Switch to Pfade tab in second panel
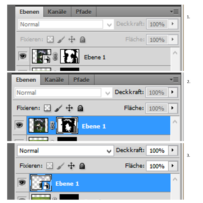This screenshot has height=203, width=203. [81, 80]
